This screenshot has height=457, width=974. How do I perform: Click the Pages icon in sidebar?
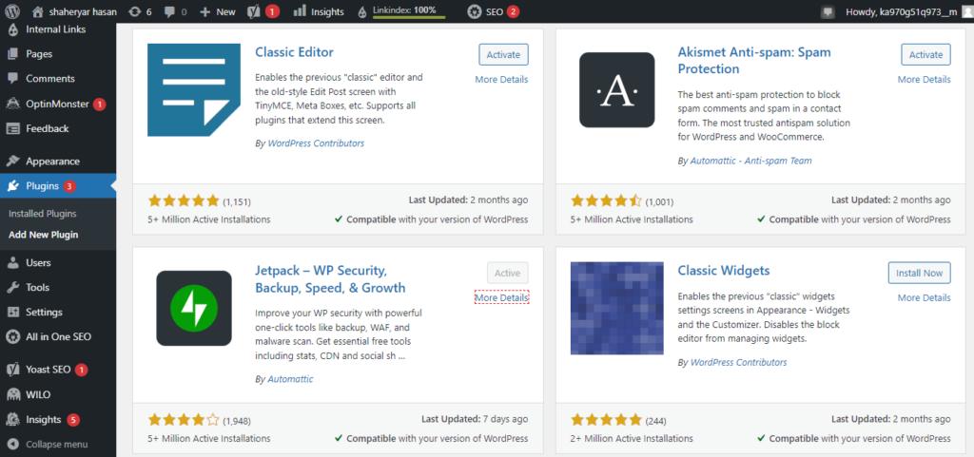pos(12,54)
